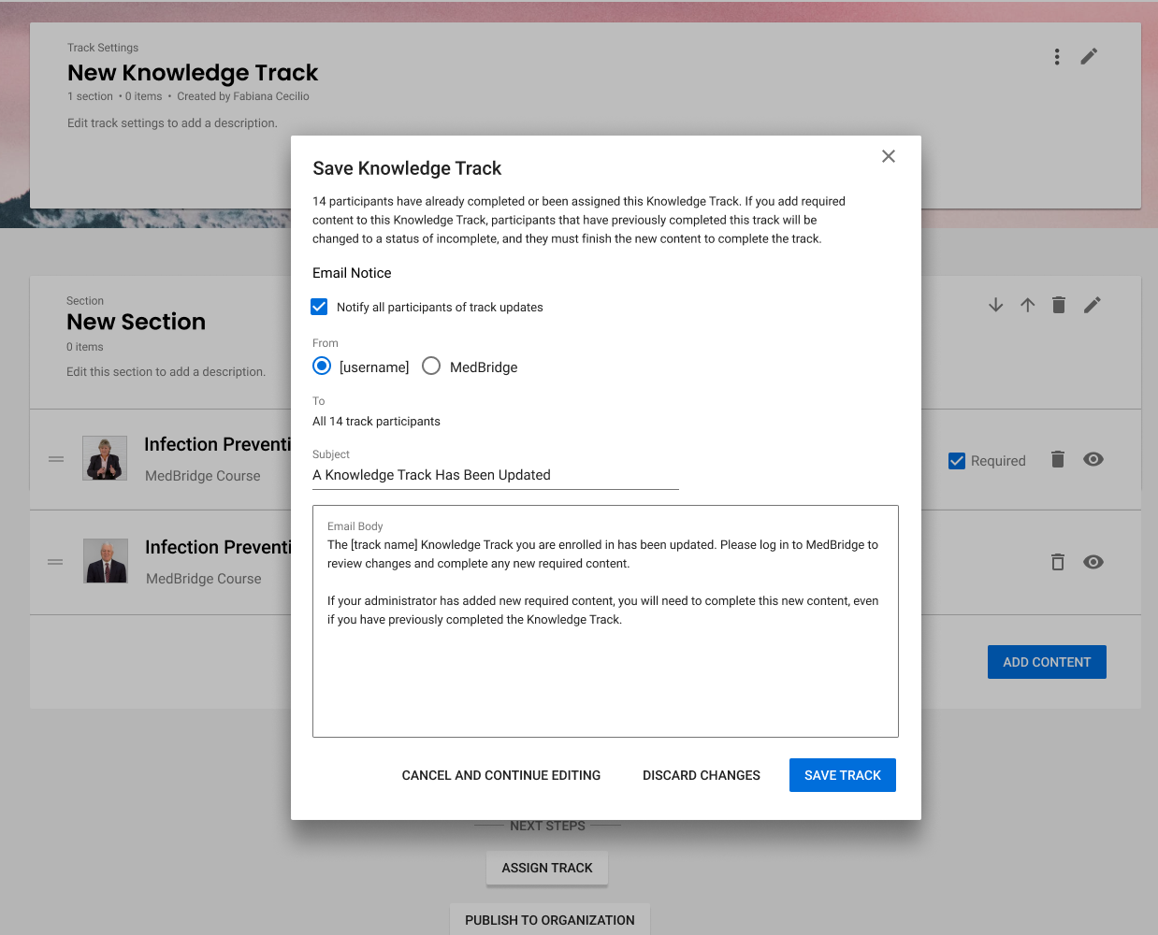Click Save Track button
The width and height of the screenshot is (1158, 935).
coord(843,775)
